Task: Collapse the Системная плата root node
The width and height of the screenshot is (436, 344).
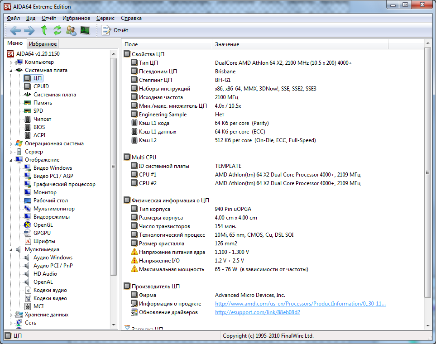Action: click(x=11, y=70)
